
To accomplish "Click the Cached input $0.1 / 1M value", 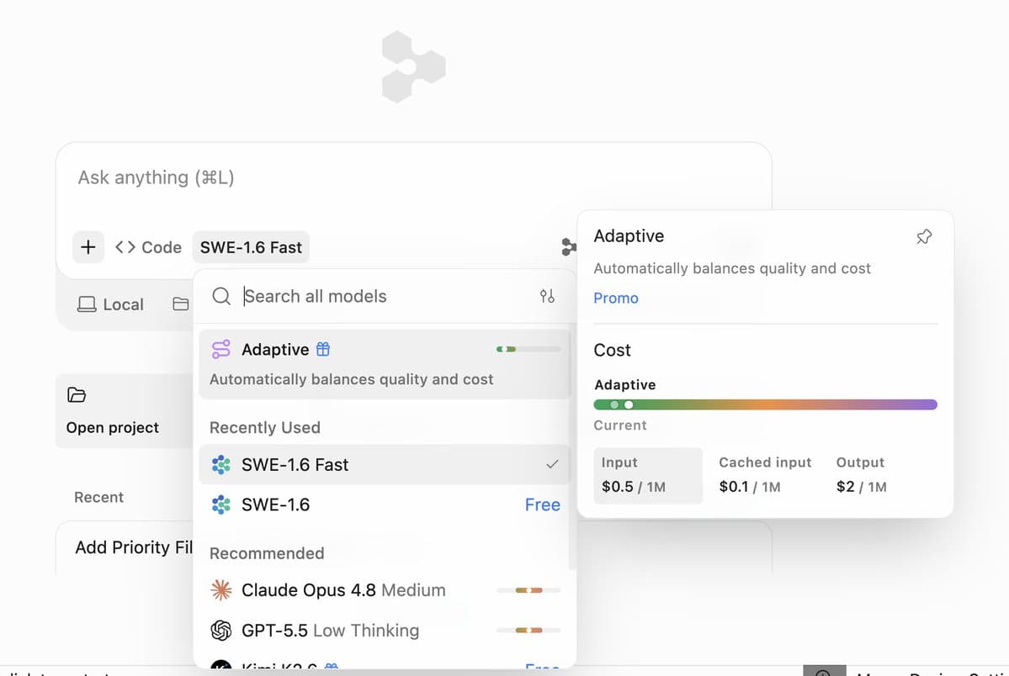I will coord(750,487).
